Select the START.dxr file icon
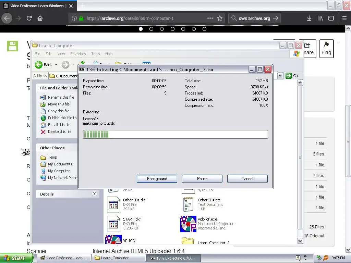351x263 pixels. point(113,224)
